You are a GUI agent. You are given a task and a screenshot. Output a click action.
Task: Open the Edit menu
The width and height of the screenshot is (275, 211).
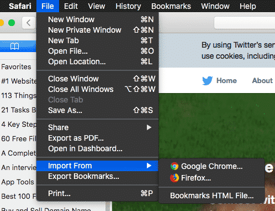(71, 6)
